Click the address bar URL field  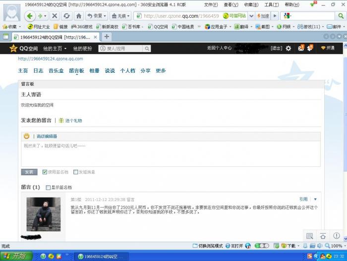pyautogui.click(x=181, y=16)
